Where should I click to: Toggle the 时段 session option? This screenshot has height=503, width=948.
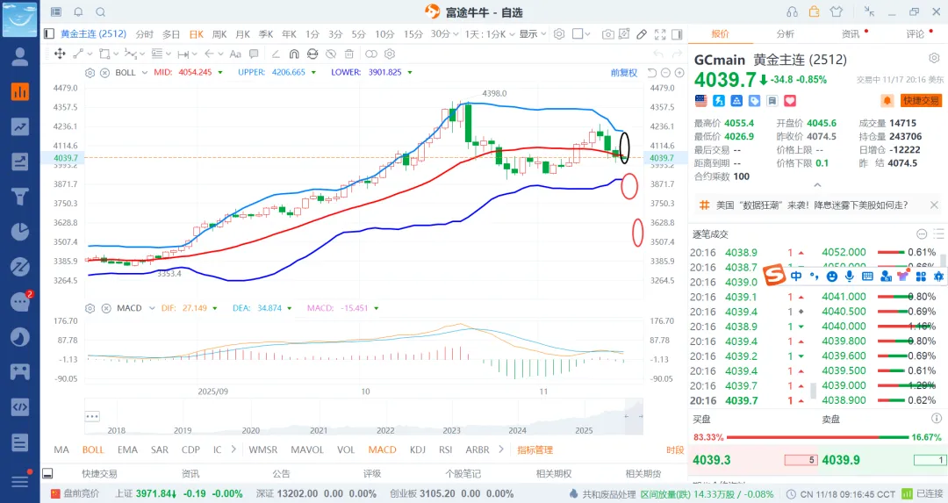(x=674, y=449)
